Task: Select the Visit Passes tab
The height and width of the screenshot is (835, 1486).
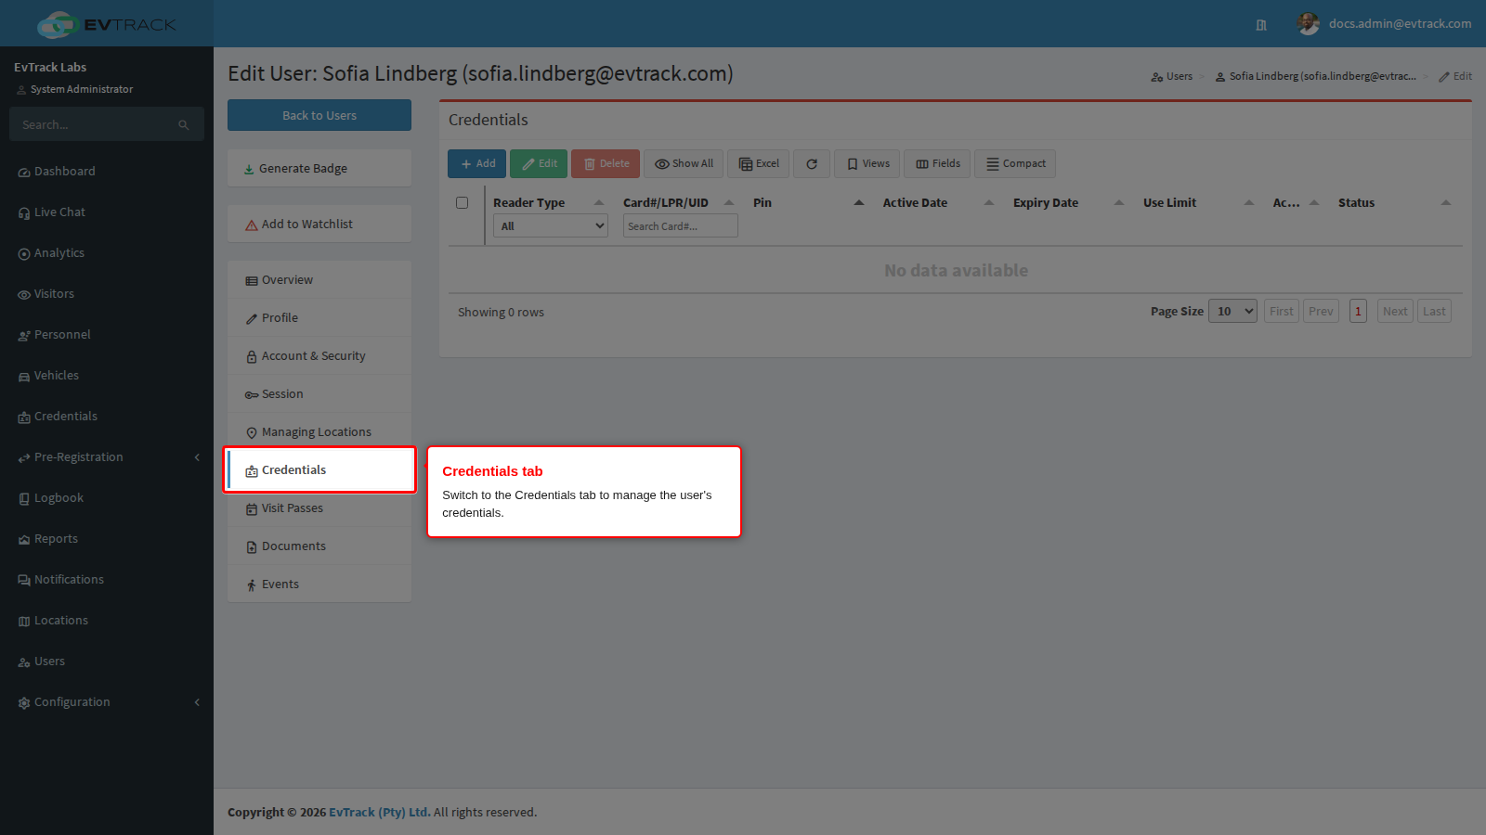Action: (319, 508)
